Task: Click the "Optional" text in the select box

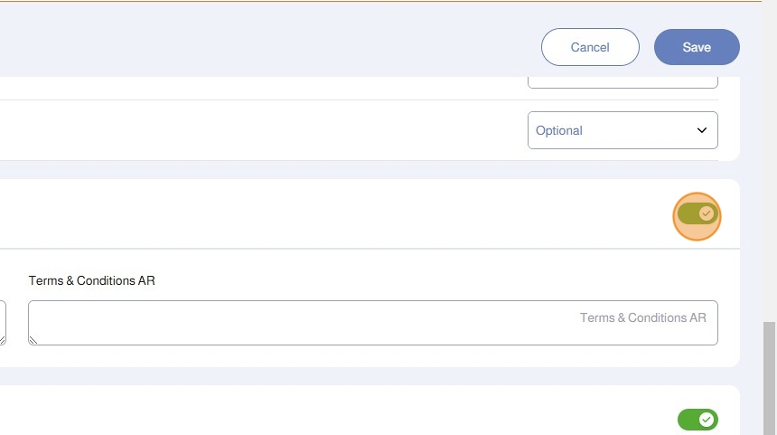Action: [x=559, y=130]
